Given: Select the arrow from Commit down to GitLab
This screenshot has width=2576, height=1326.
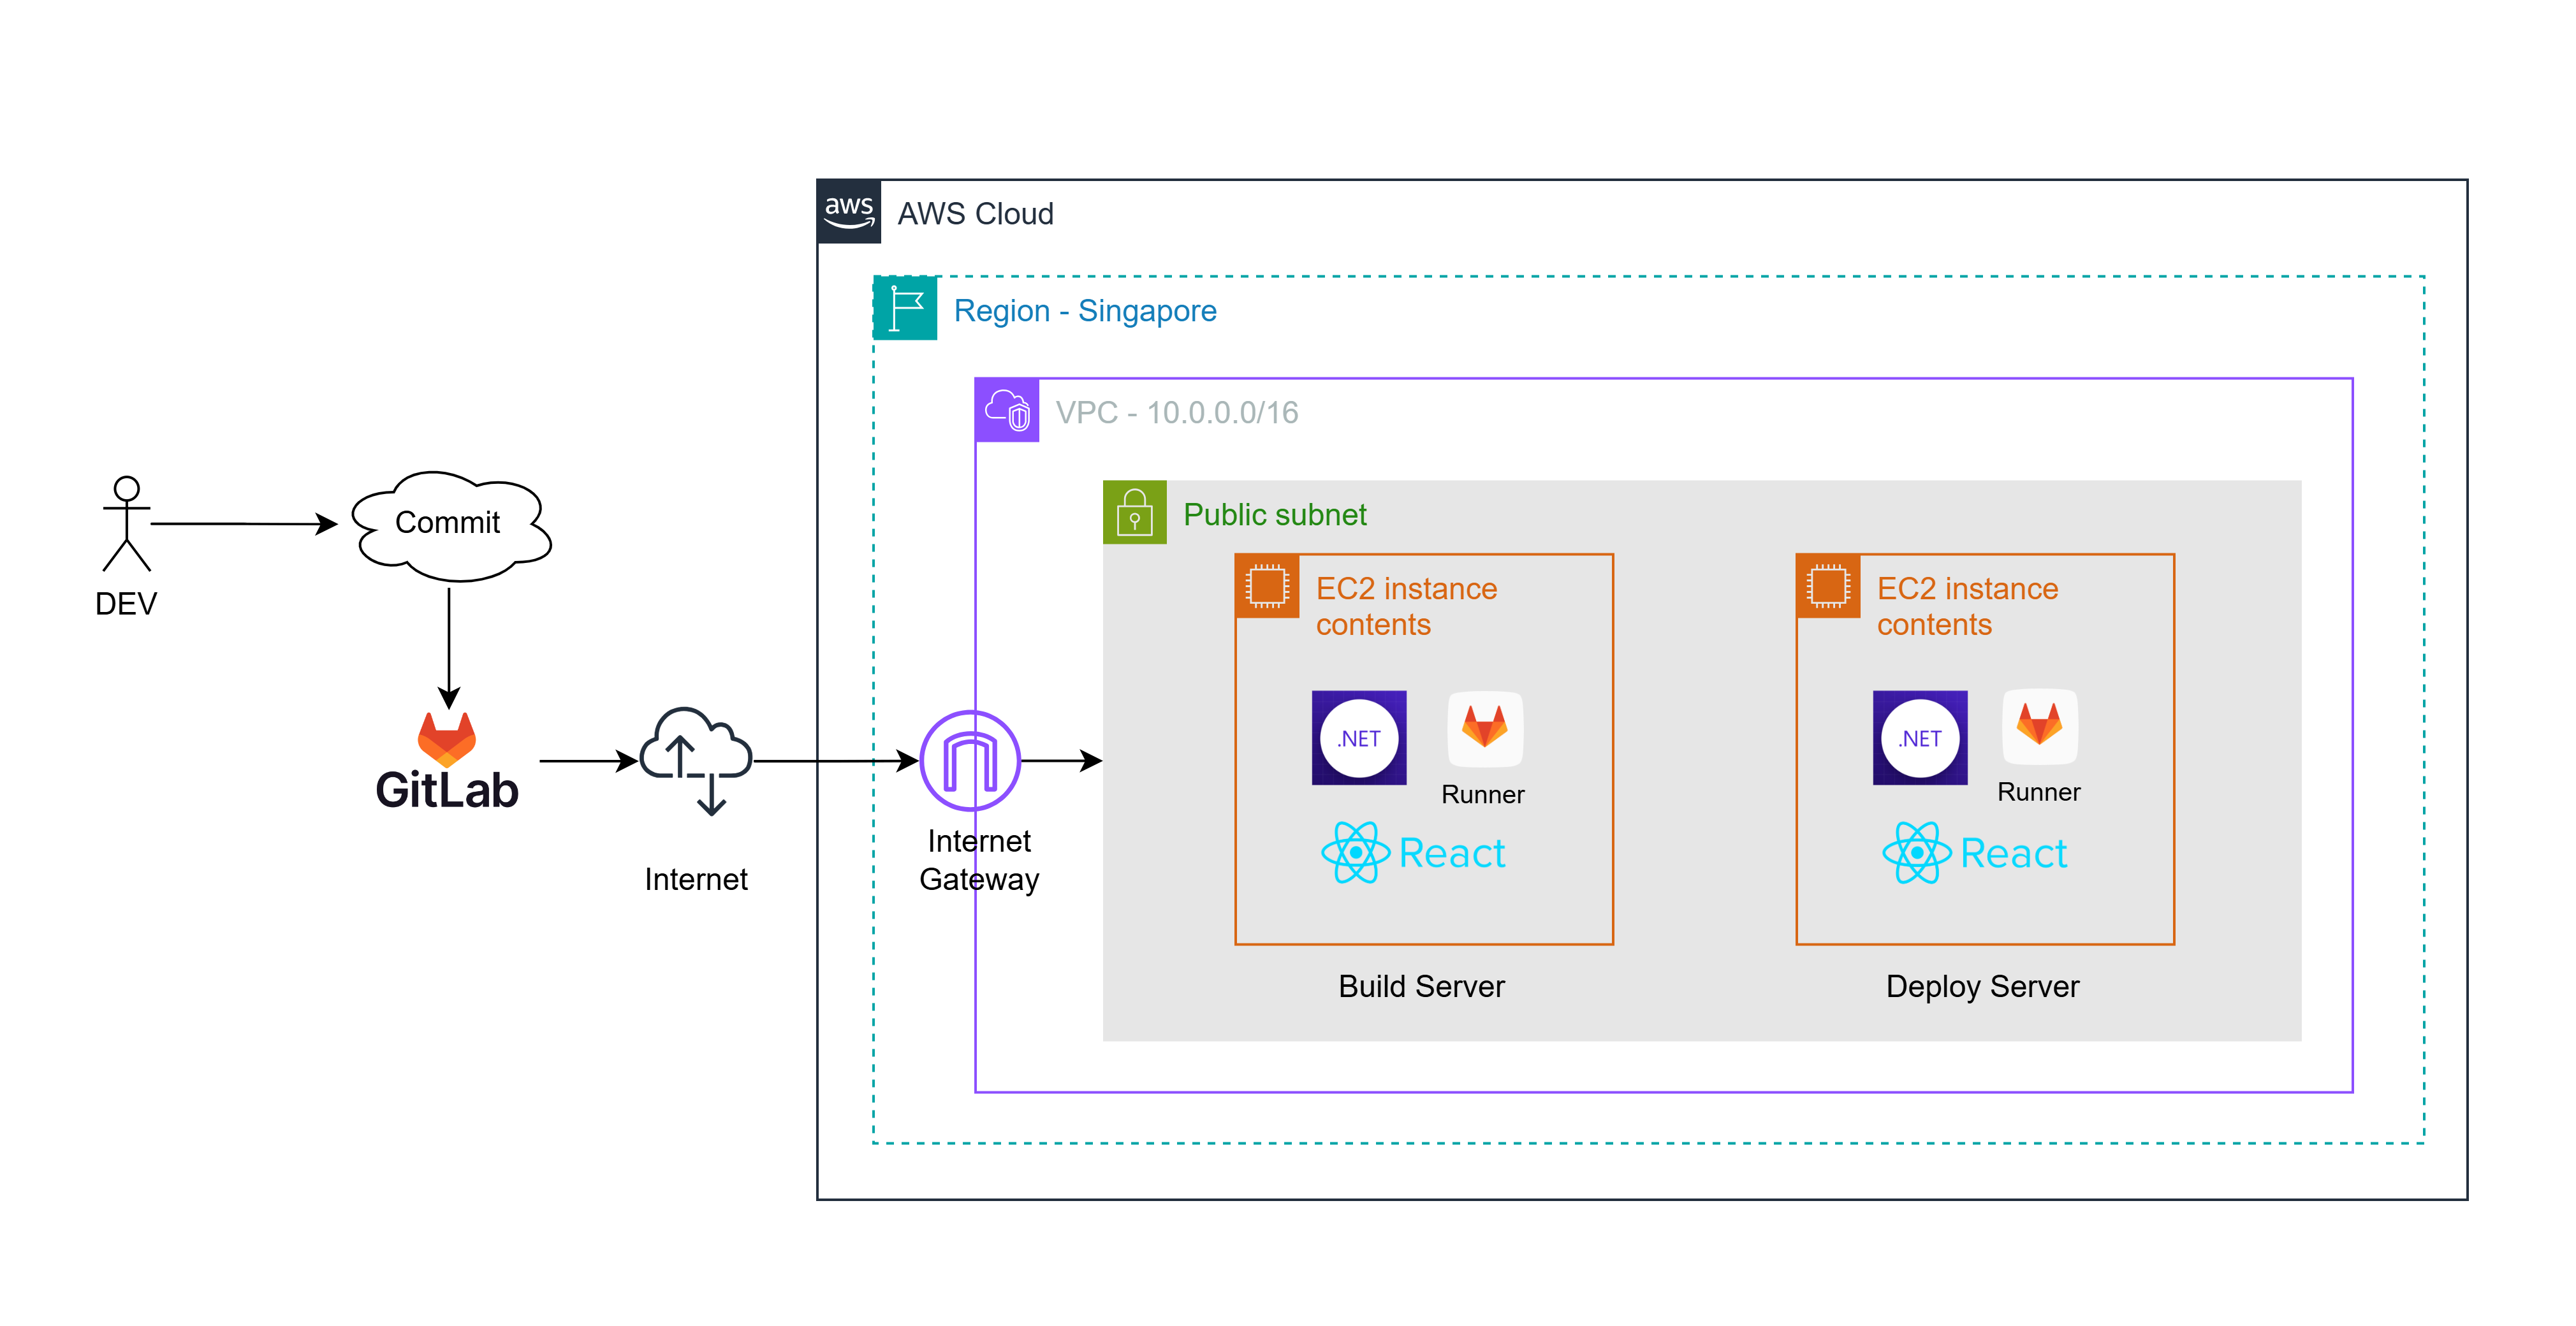Looking at the screenshot, I should click(x=449, y=648).
